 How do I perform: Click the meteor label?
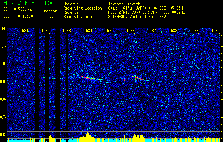(x=50, y=11)
